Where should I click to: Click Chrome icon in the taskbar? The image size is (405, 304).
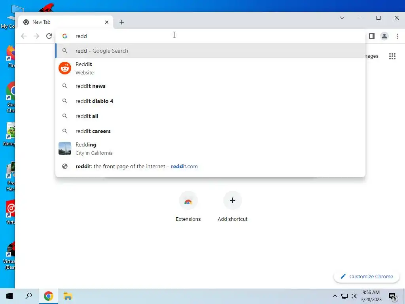[x=49, y=296]
